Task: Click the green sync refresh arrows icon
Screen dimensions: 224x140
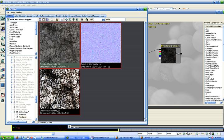Action: [86, 20]
